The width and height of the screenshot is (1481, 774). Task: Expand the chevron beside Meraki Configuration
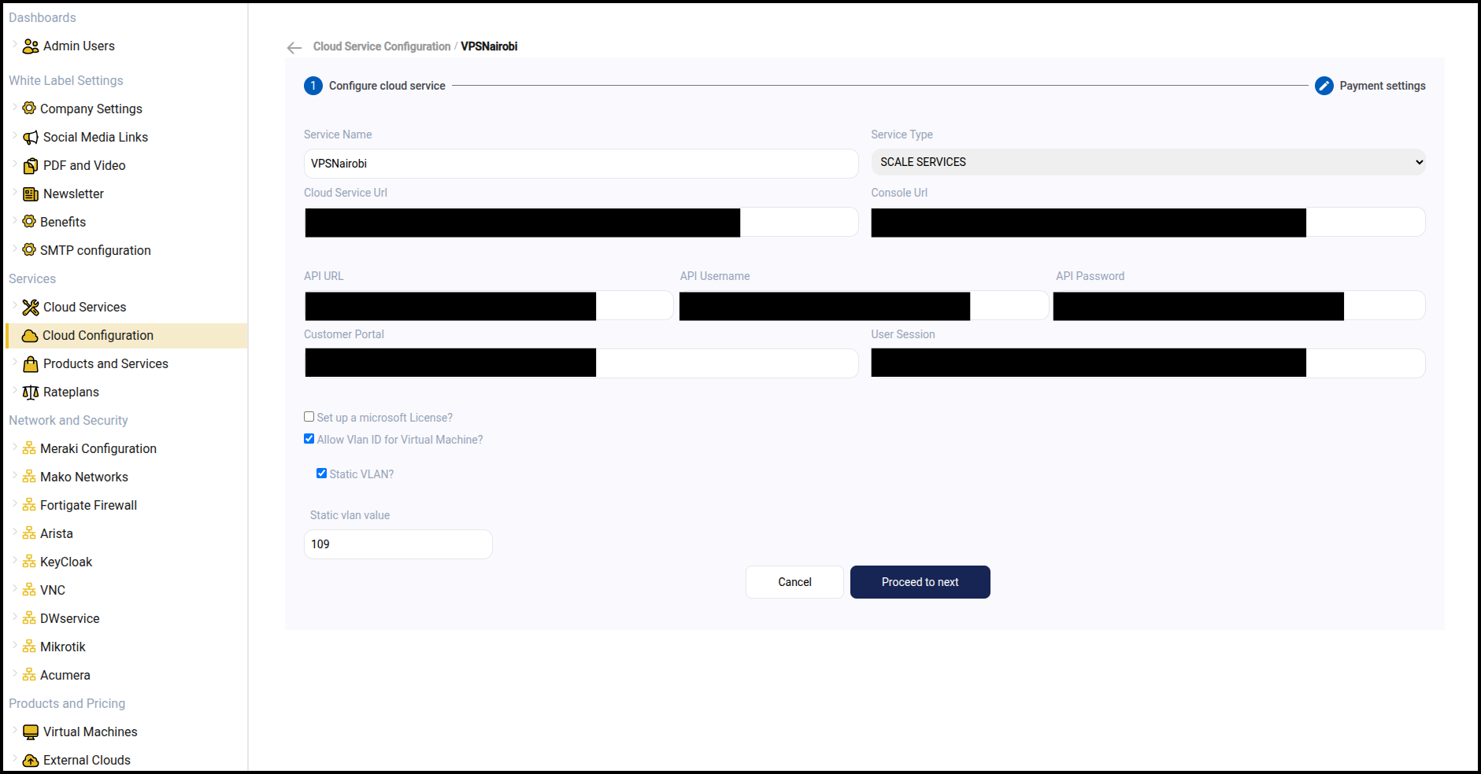pos(15,448)
